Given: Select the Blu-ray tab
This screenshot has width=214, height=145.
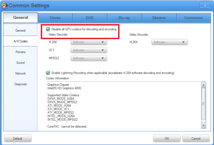Looking at the screenshot, I should tap(124, 18).
